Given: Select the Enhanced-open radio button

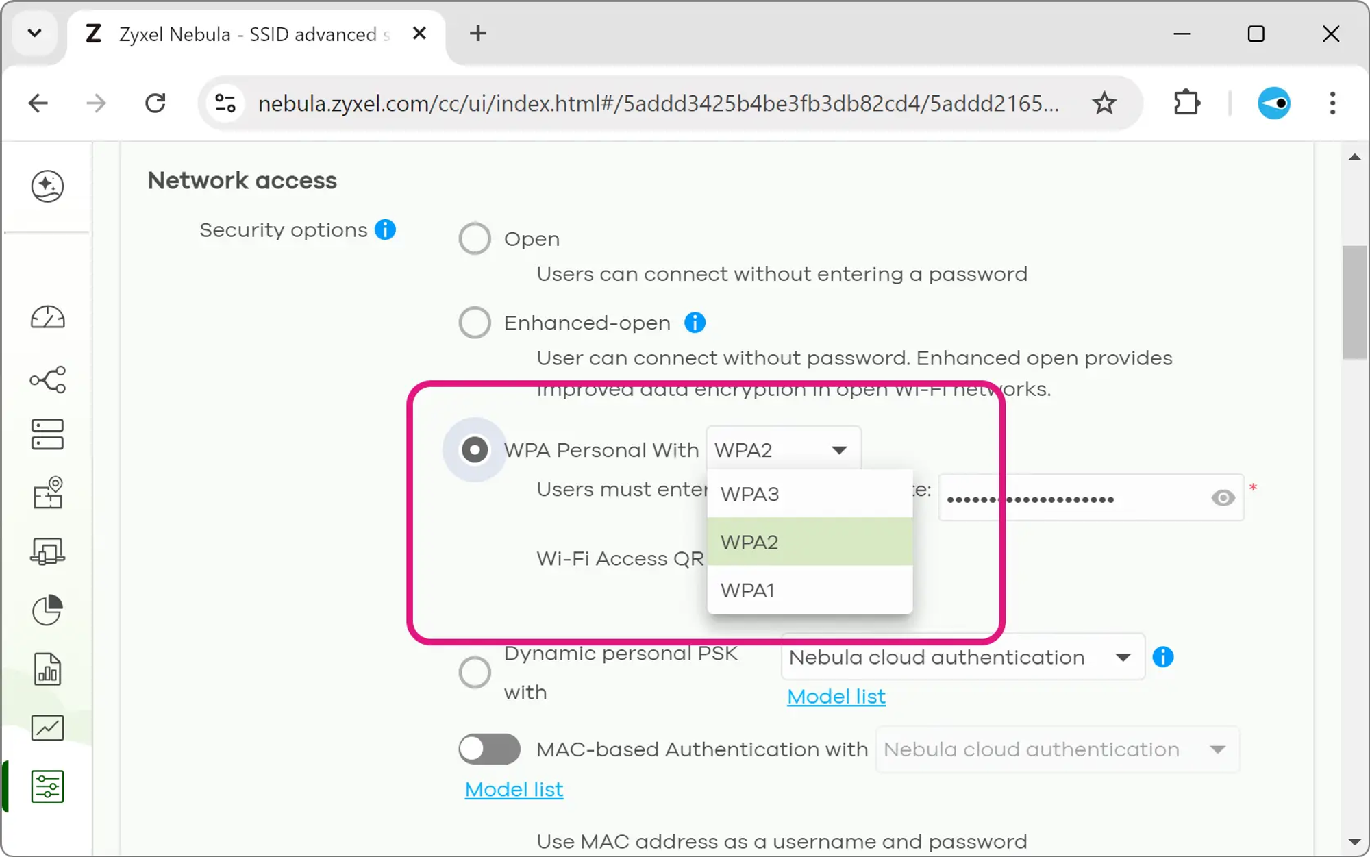Looking at the screenshot, I should 475,323.
